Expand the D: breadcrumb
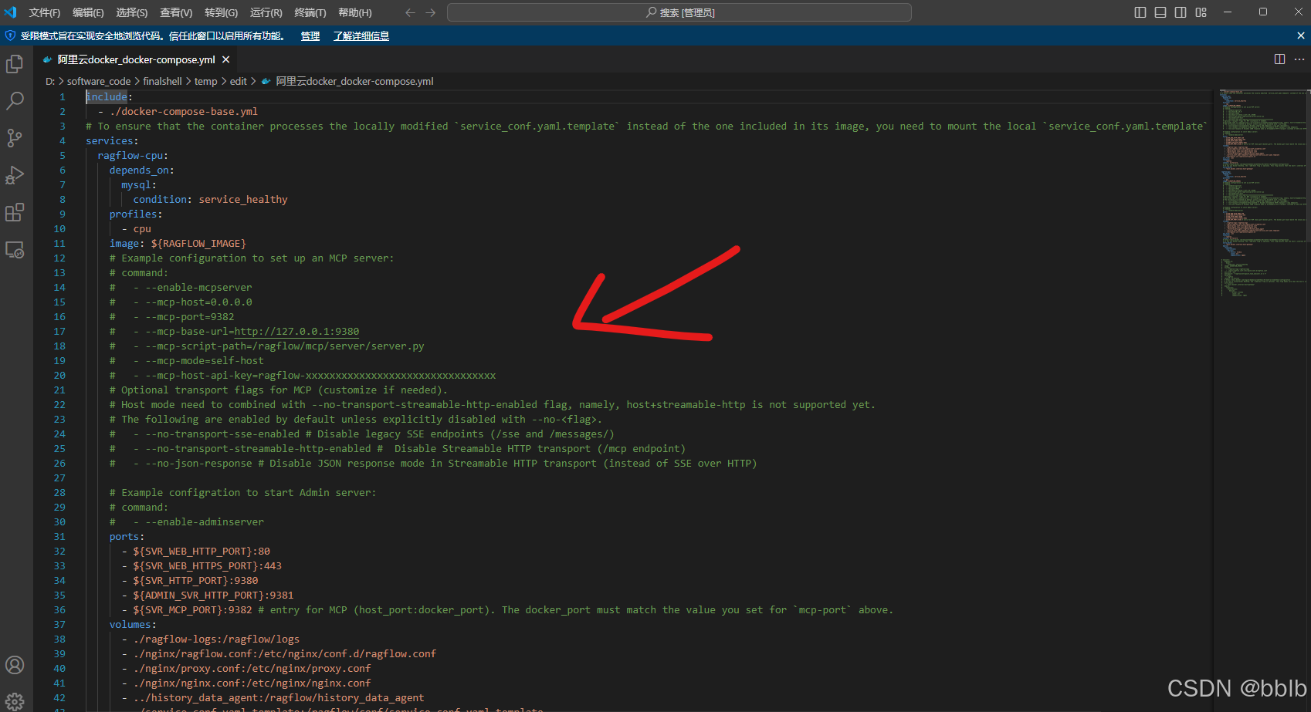The height and width of the screenshot is (712, 1311). [x=50, y=81]
